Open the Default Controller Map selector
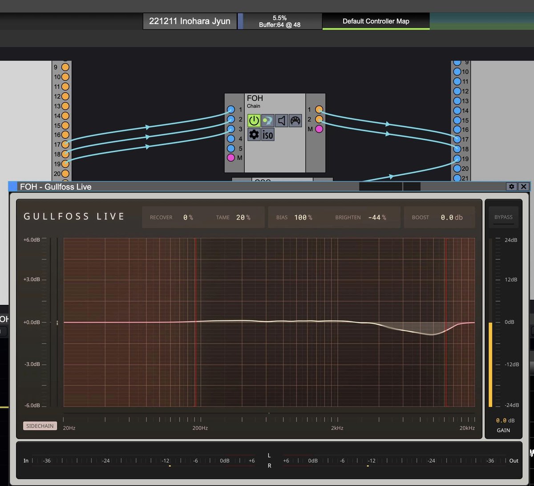The width and height of the screenshot is (534, 486). coord(376,21)
